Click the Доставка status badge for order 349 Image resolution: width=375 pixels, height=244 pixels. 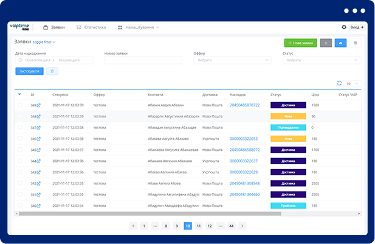pyautogui.click(x=288, y=105)
